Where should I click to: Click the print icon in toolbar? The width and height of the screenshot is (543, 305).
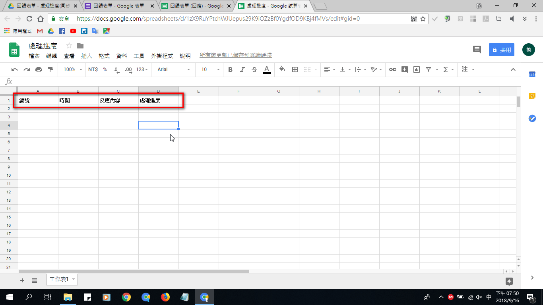pos(39,69)
